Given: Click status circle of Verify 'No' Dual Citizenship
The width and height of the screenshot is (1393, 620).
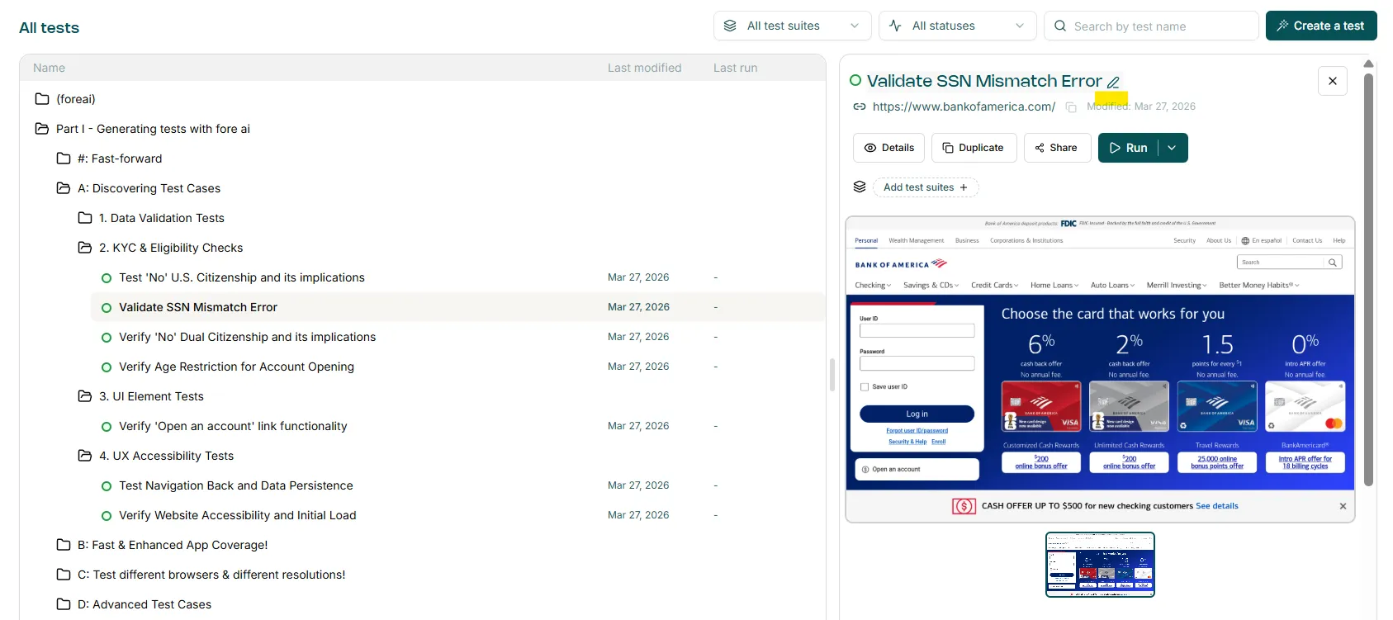Looking at the screenshot, I should [107, 338].
